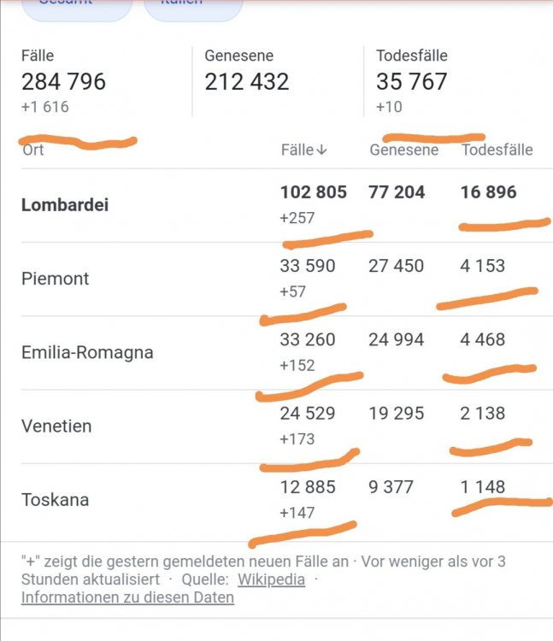Click the Genesene column header
Screen dimensions: 553x641
(x=403, y=150)
